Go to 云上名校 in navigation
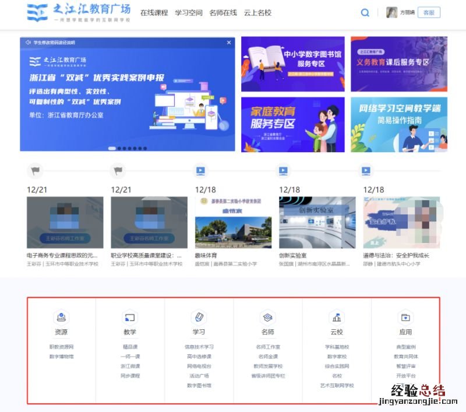Viewport: 466px width, 412px height. coord(257,13)
